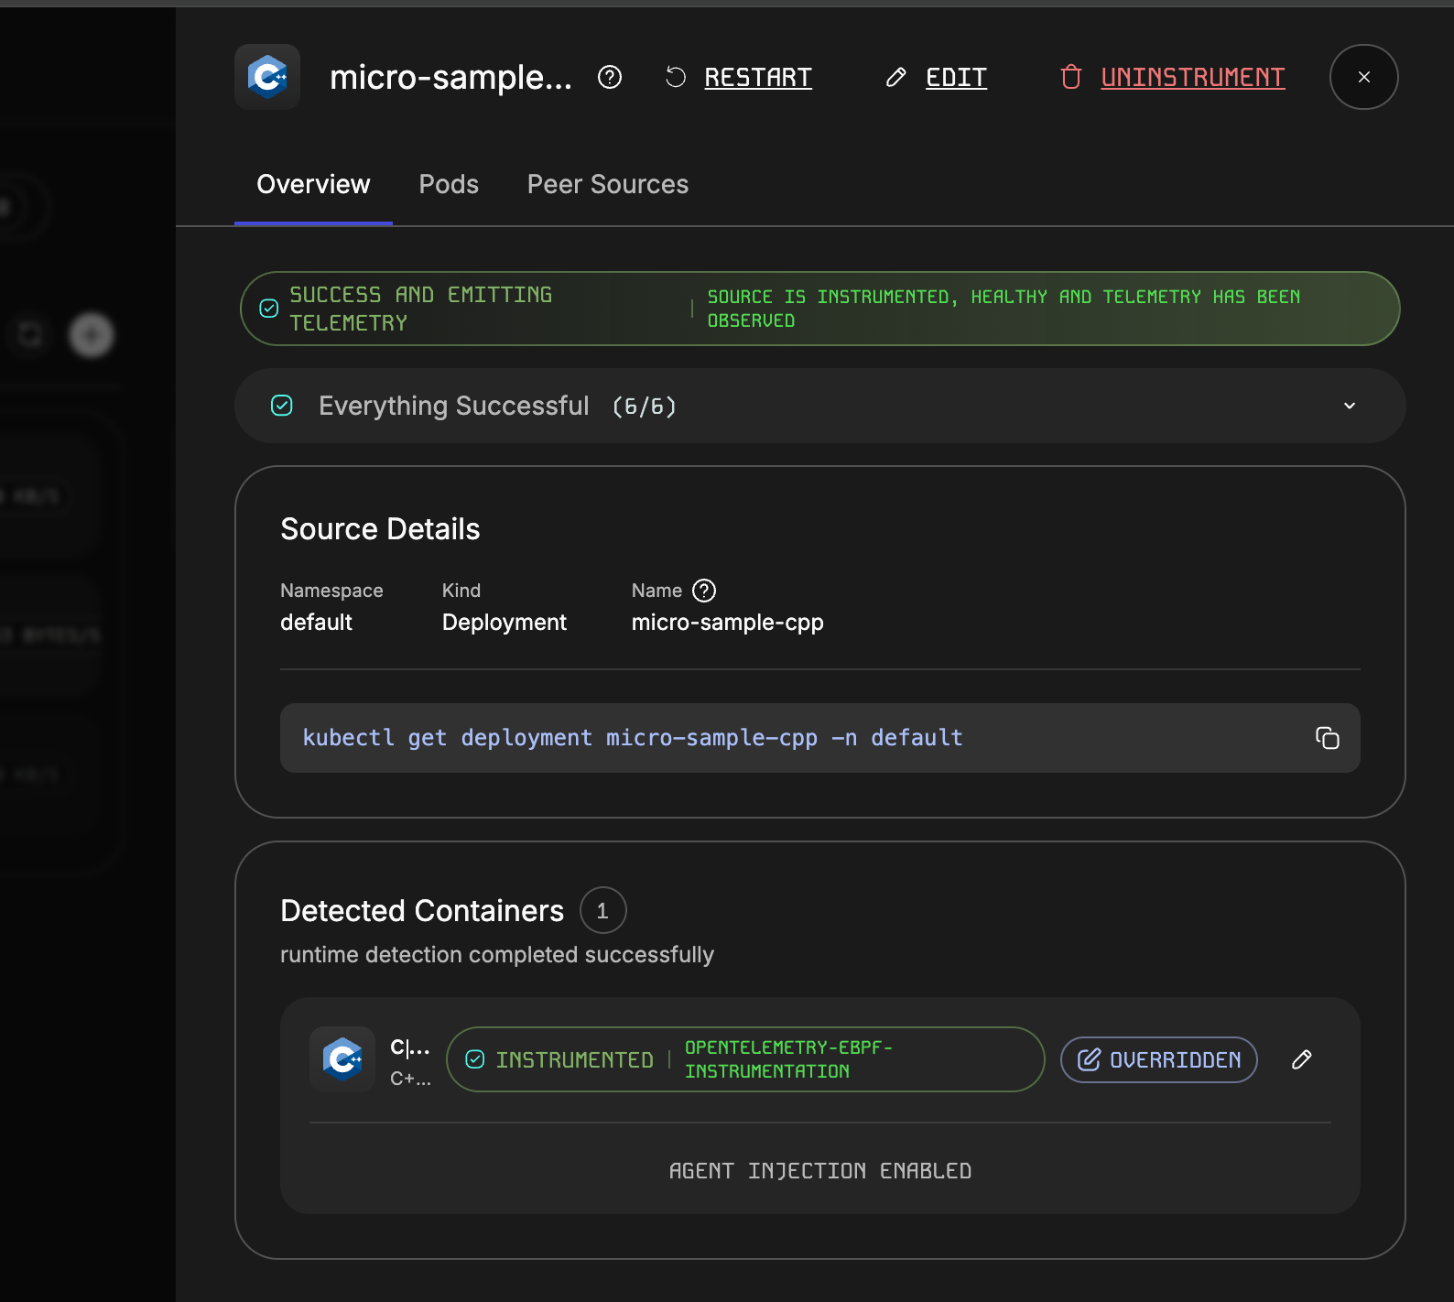Viewport: 1454px width, 1302px height.
Task: Click the INSTRUMENTED check icon
Action: pos(475,1059)
